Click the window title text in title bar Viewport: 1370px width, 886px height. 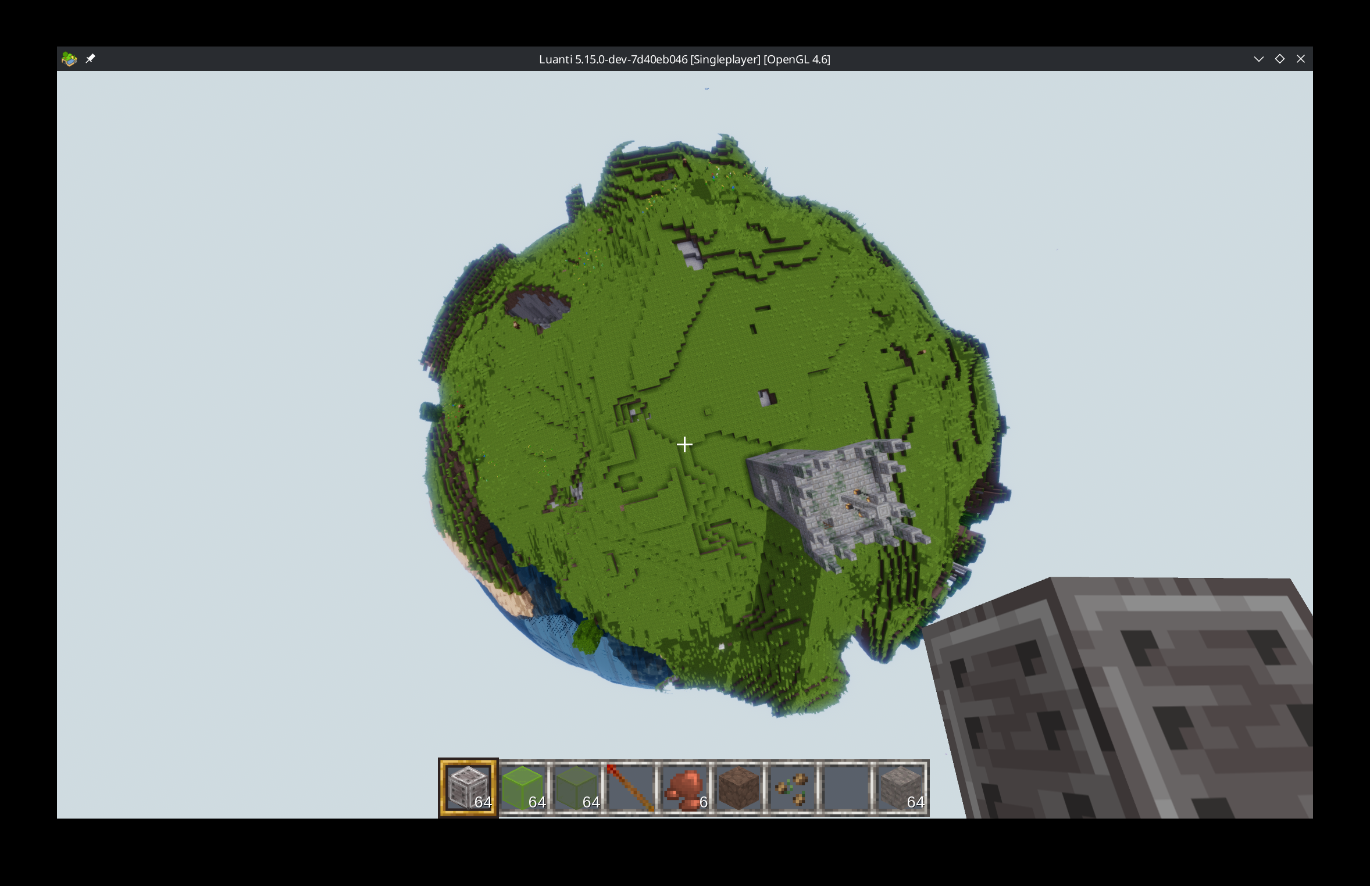pyautogui.click(x=684, y=59)
